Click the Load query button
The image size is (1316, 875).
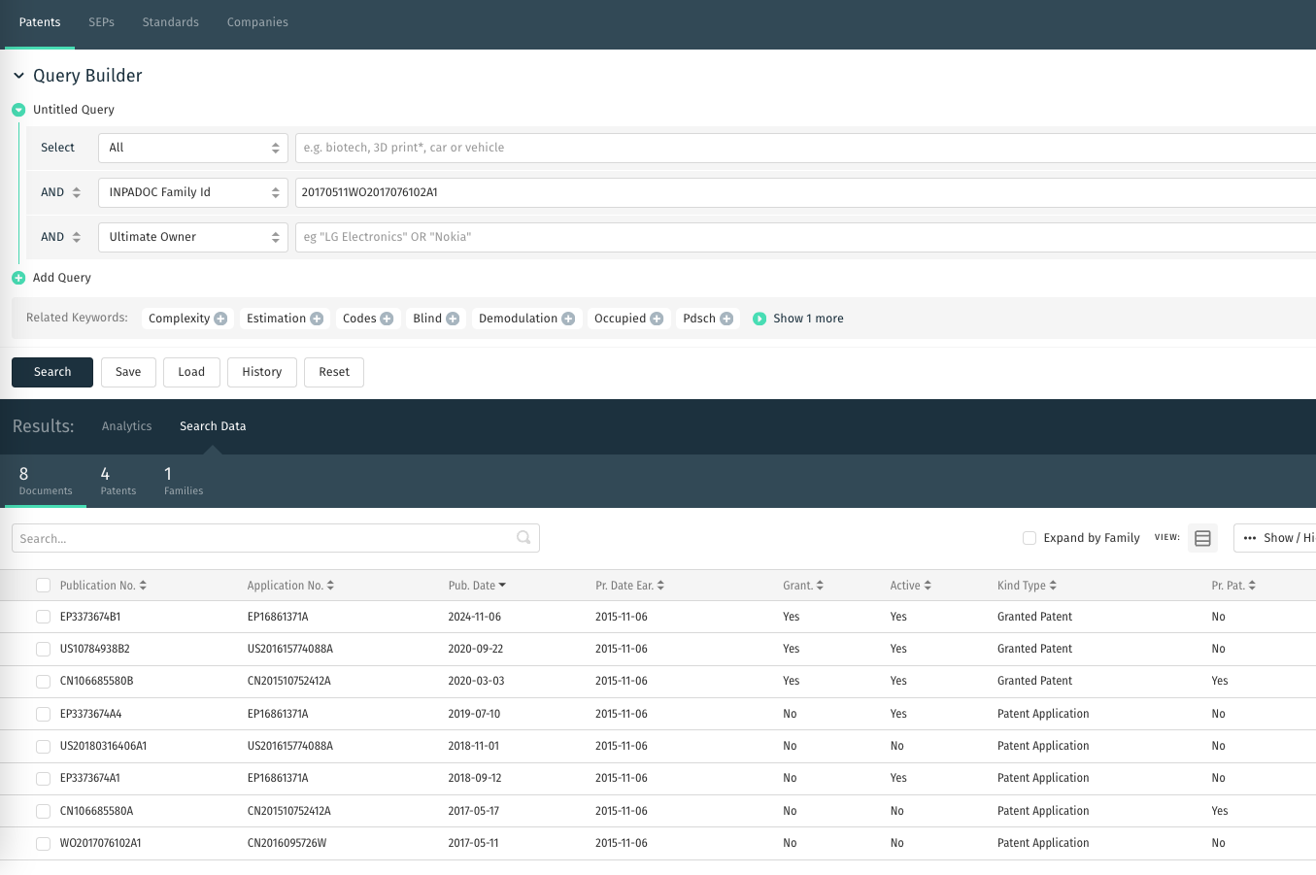pos(191,372)
